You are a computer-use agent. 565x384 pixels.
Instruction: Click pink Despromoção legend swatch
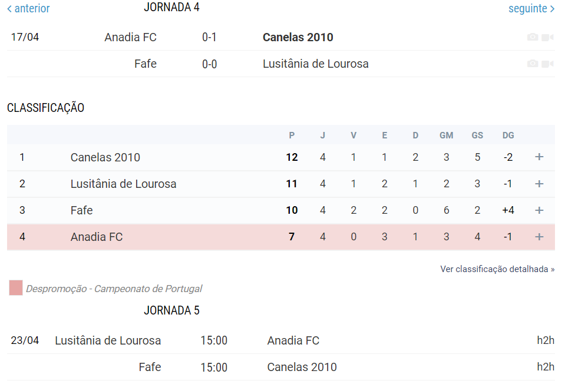16,288
